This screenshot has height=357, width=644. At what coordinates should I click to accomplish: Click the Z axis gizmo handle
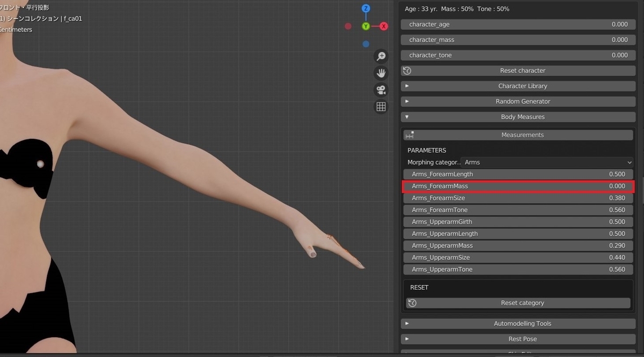pyautogui.click(x=366, y=9)
